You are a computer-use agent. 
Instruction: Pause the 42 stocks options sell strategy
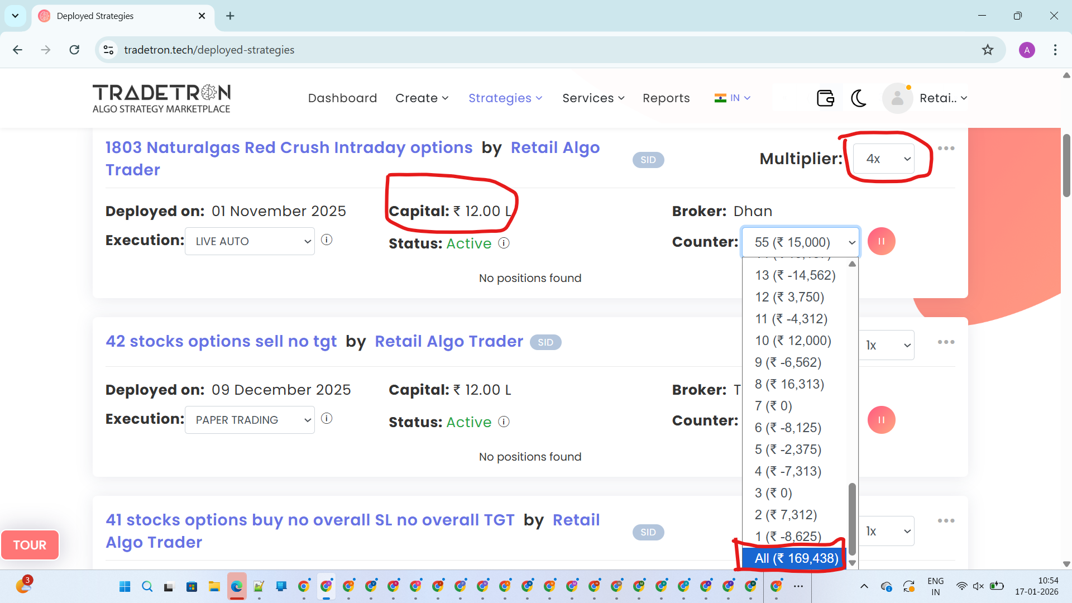click(882, 420)
